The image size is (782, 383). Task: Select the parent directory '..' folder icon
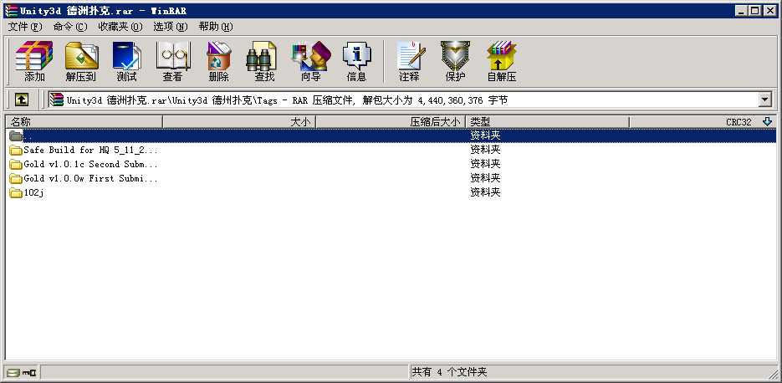coord(16,135)
